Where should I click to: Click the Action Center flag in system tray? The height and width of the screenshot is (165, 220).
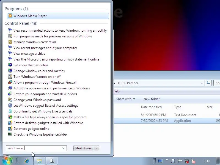tap(180, 161)
